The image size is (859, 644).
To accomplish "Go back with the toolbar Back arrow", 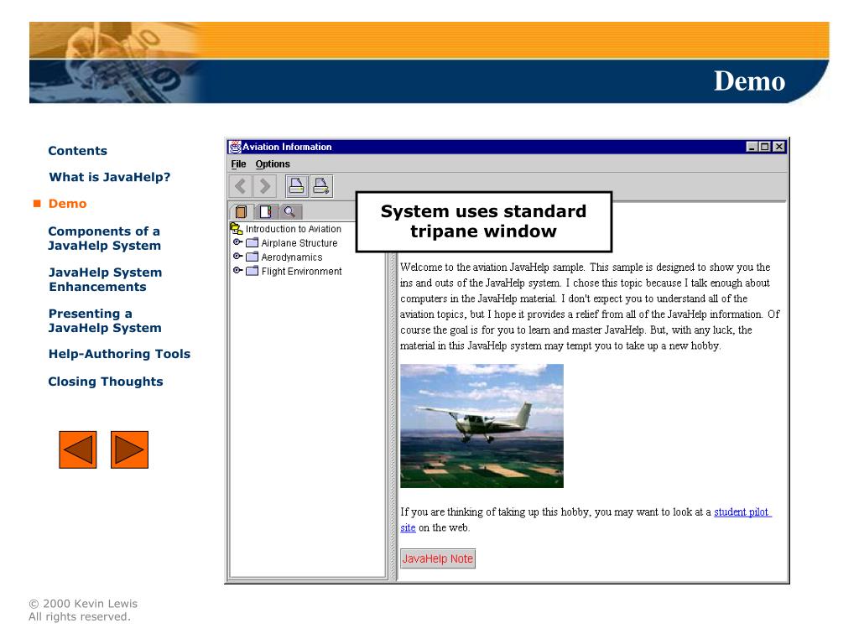I will pos(241,187).
